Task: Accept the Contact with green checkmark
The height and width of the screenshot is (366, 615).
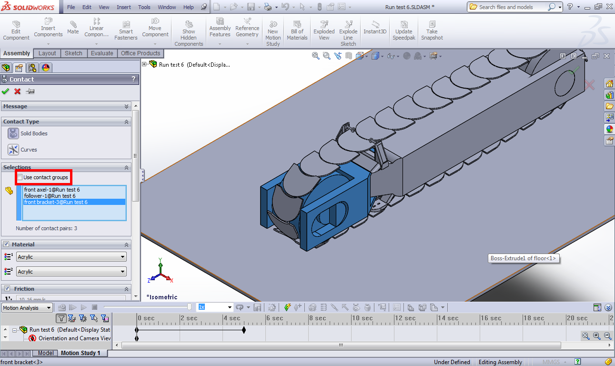Action: [6, 91]
